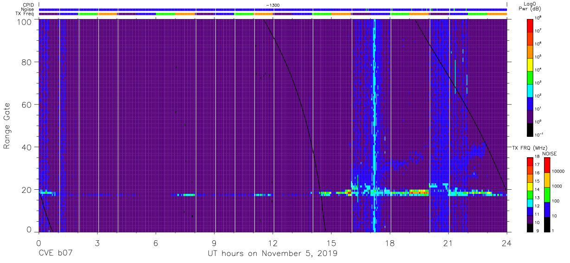Click the yellow 14 MHz segment of the TX FRQ colorbar
Viewport: 570px width, 263px height.
click(x=531, y=186)
